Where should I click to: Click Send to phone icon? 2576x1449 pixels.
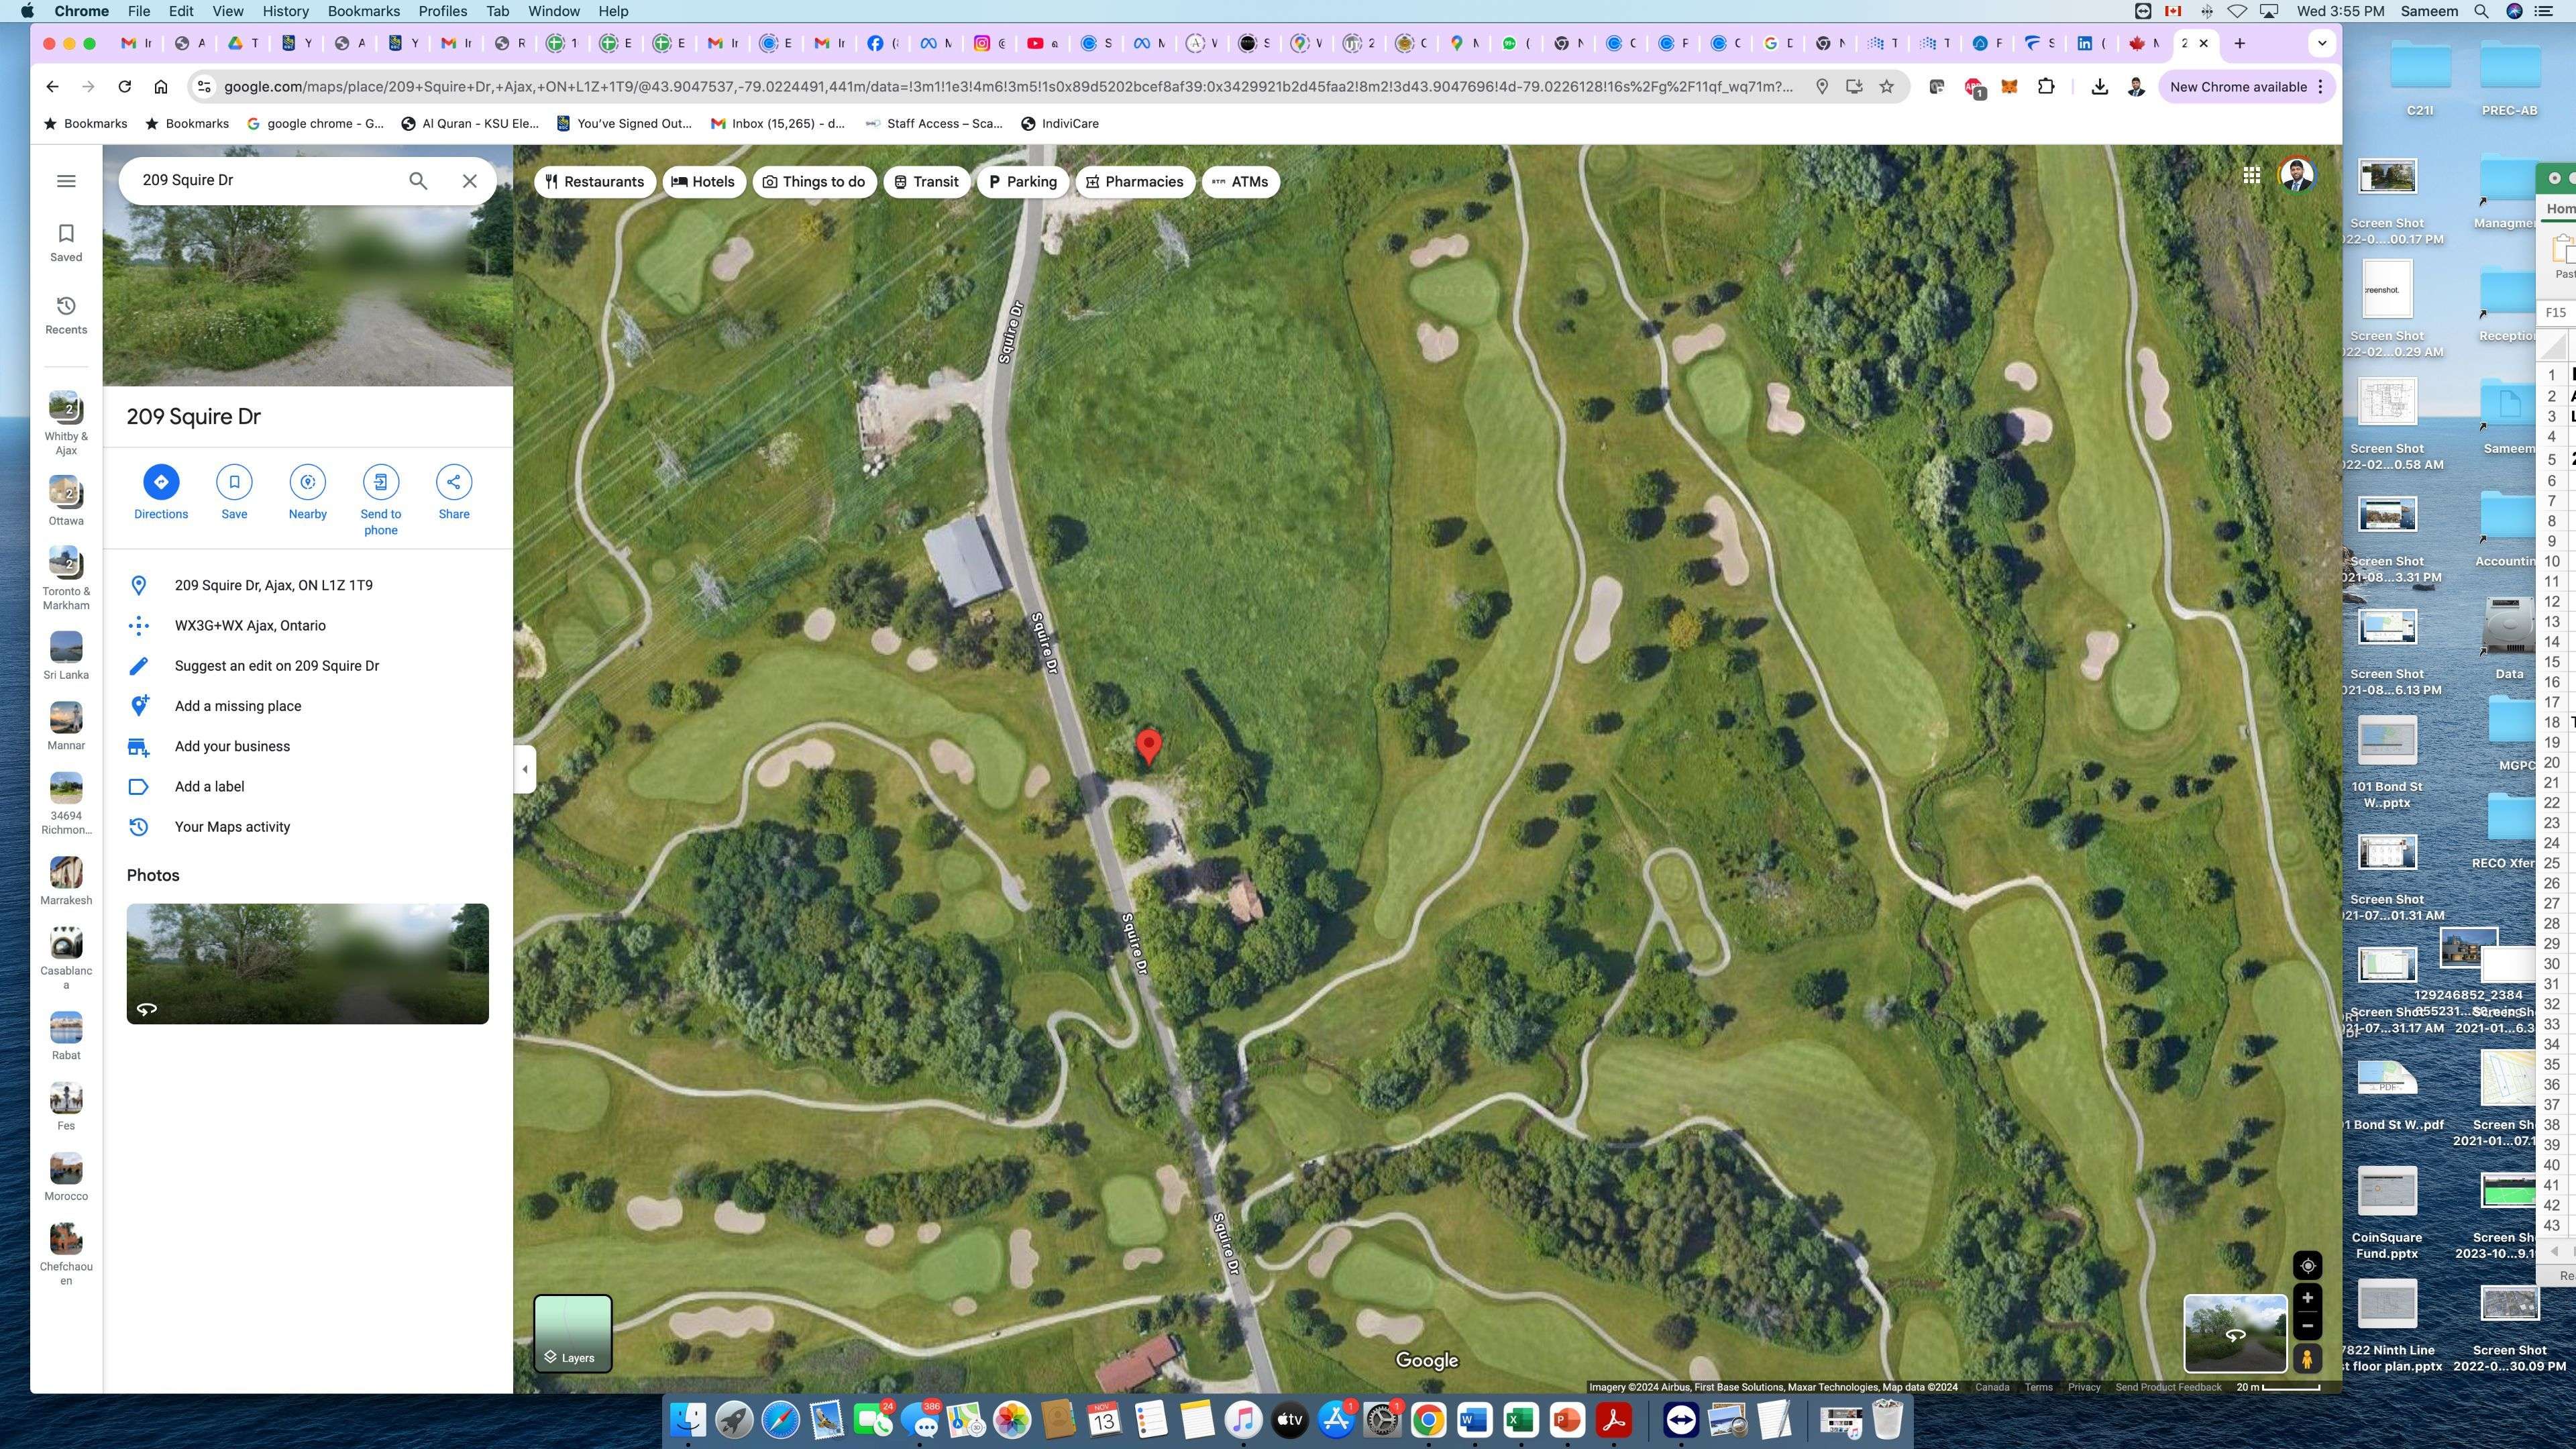tap(380, 482)
